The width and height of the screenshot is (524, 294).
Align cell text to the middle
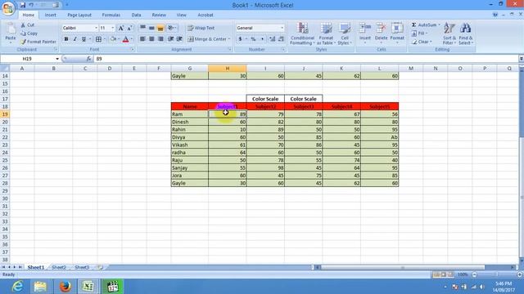(x=151, y=28)
